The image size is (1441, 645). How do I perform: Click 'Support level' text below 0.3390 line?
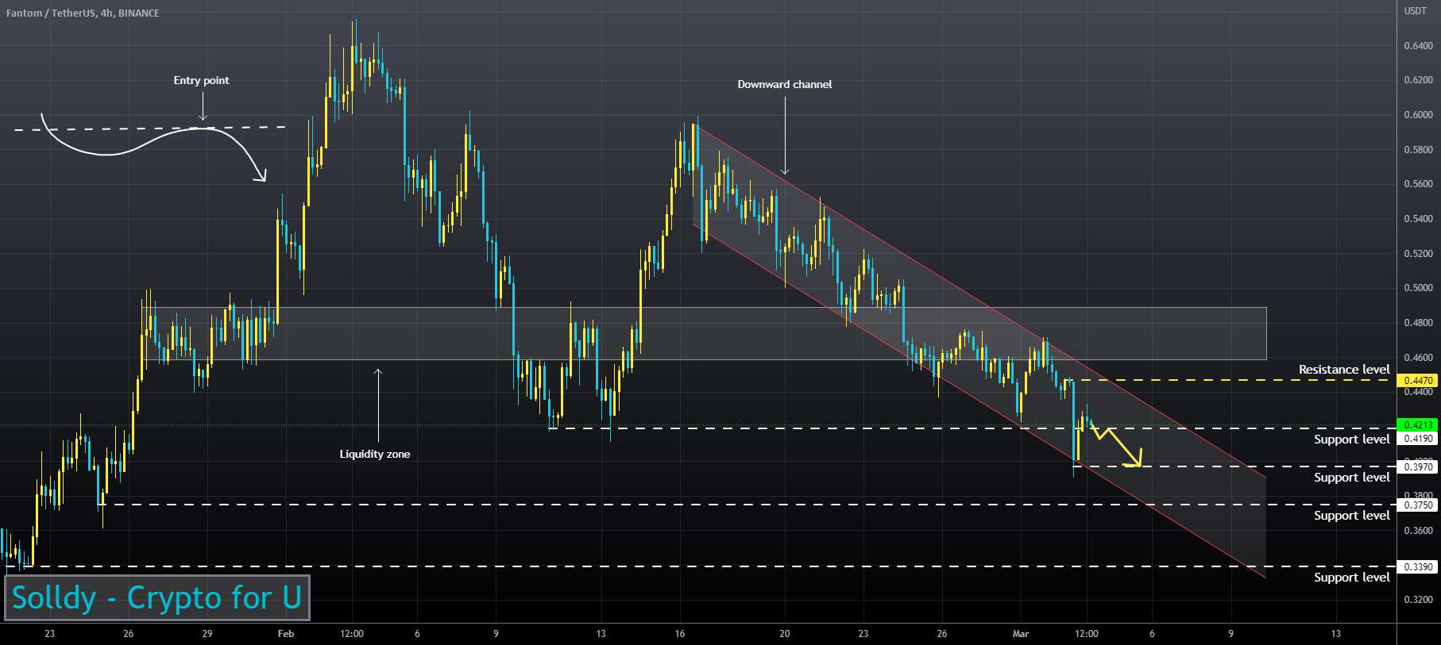click(x=1351, y=577)
